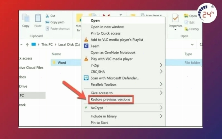This screenshot has width=222, height=139.
Task: Expand the address bar history dropdown
Action: click(x=192, y=45)
